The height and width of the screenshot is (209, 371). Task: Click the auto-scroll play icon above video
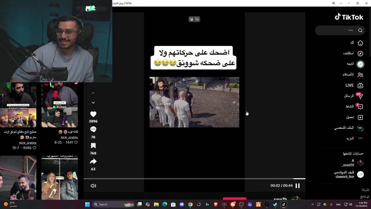click(197, 19)
